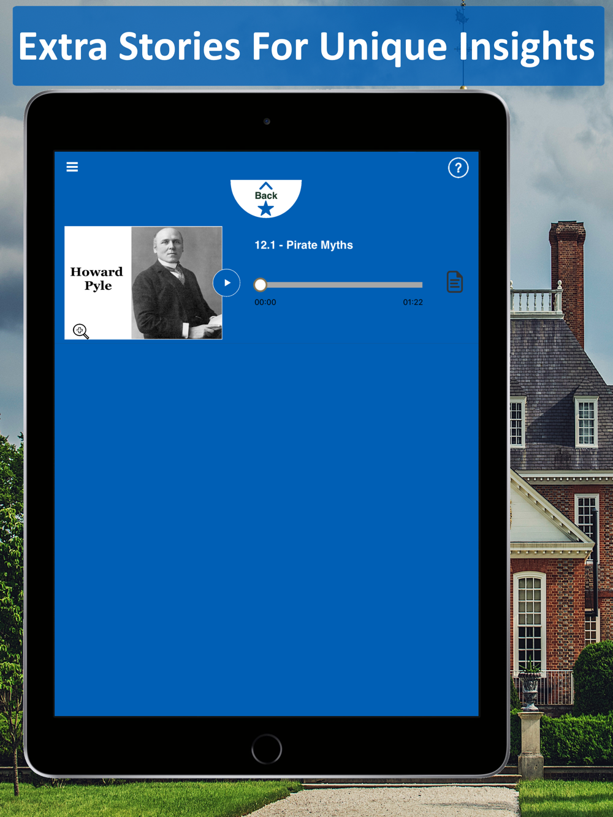
Task: Zoom the Howard Pyle image with magnifier
Action: point(81,331)
